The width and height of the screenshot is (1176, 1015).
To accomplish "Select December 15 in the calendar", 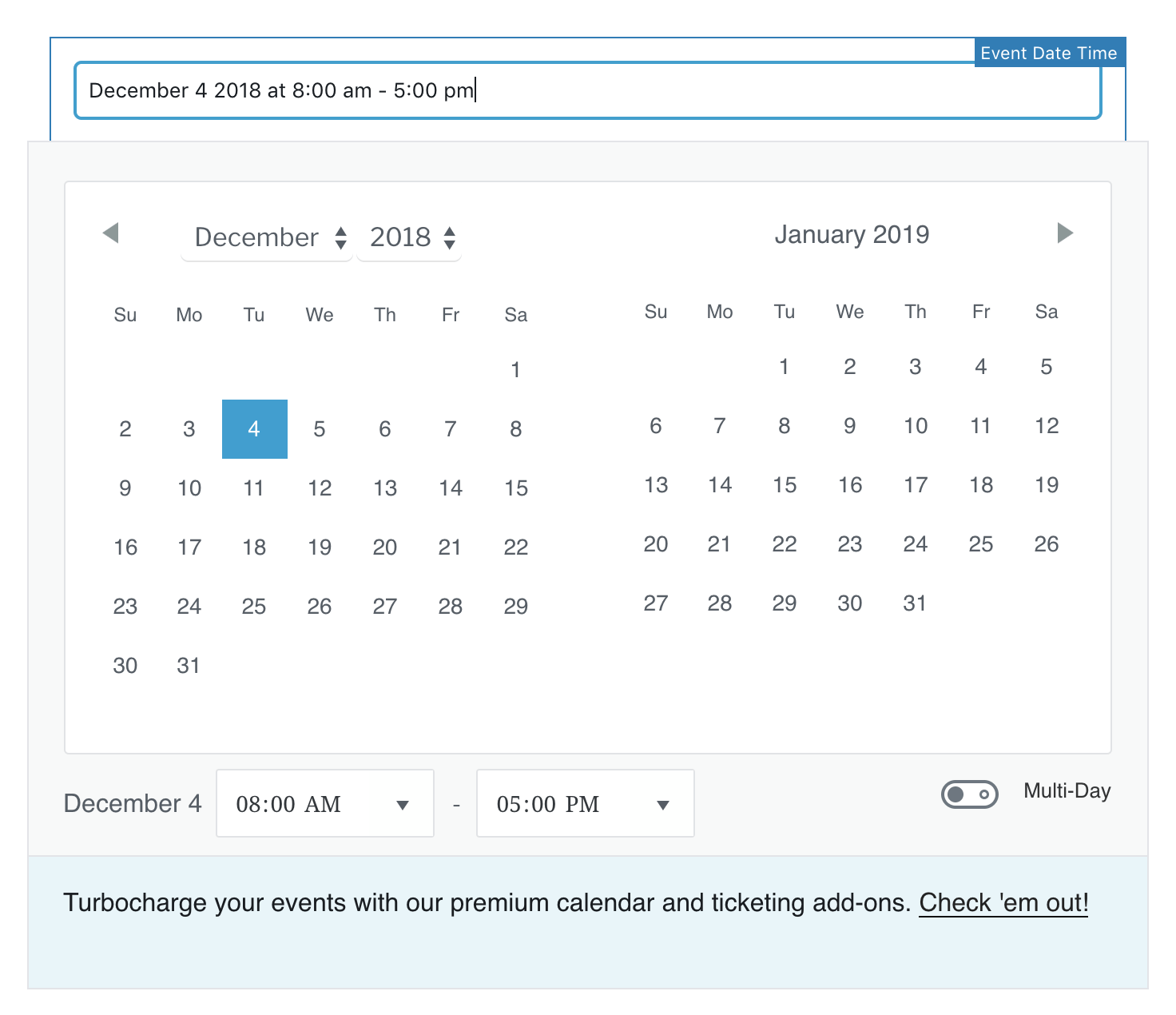I will [x=515, y=488].
